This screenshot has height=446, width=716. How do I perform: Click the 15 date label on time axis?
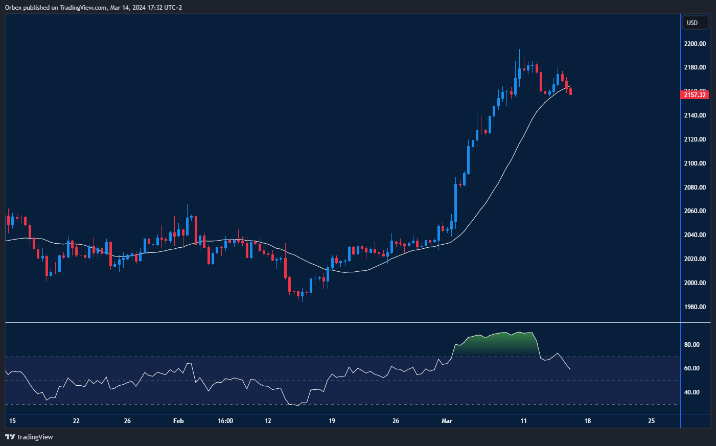(12, 421)
